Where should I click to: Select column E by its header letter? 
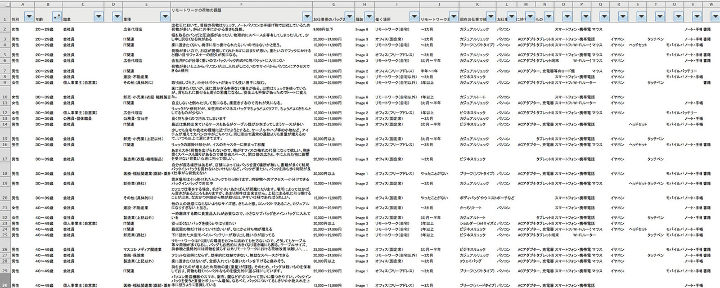(x=146, y=3)
